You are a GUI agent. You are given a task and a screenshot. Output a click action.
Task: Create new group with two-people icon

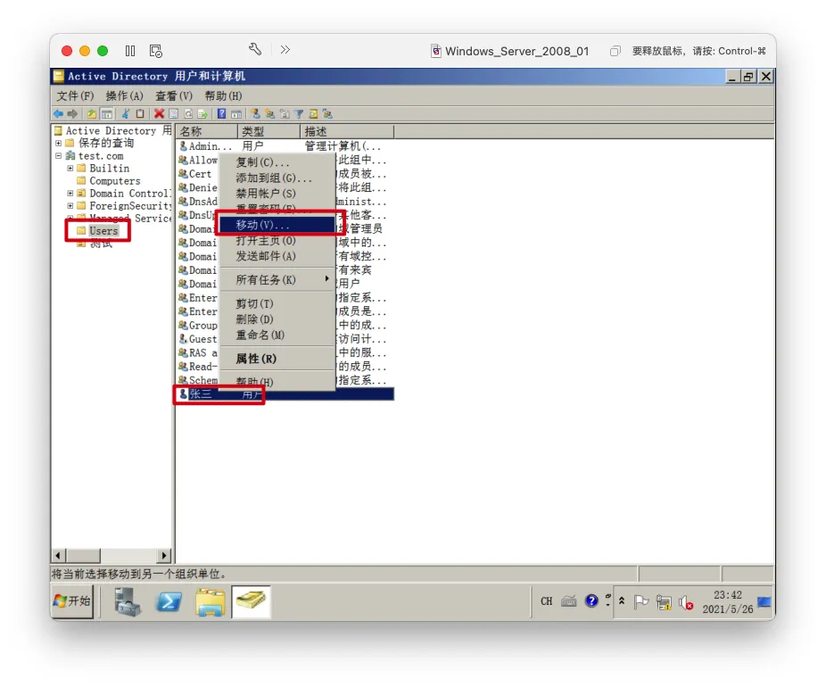coord(269,114)
